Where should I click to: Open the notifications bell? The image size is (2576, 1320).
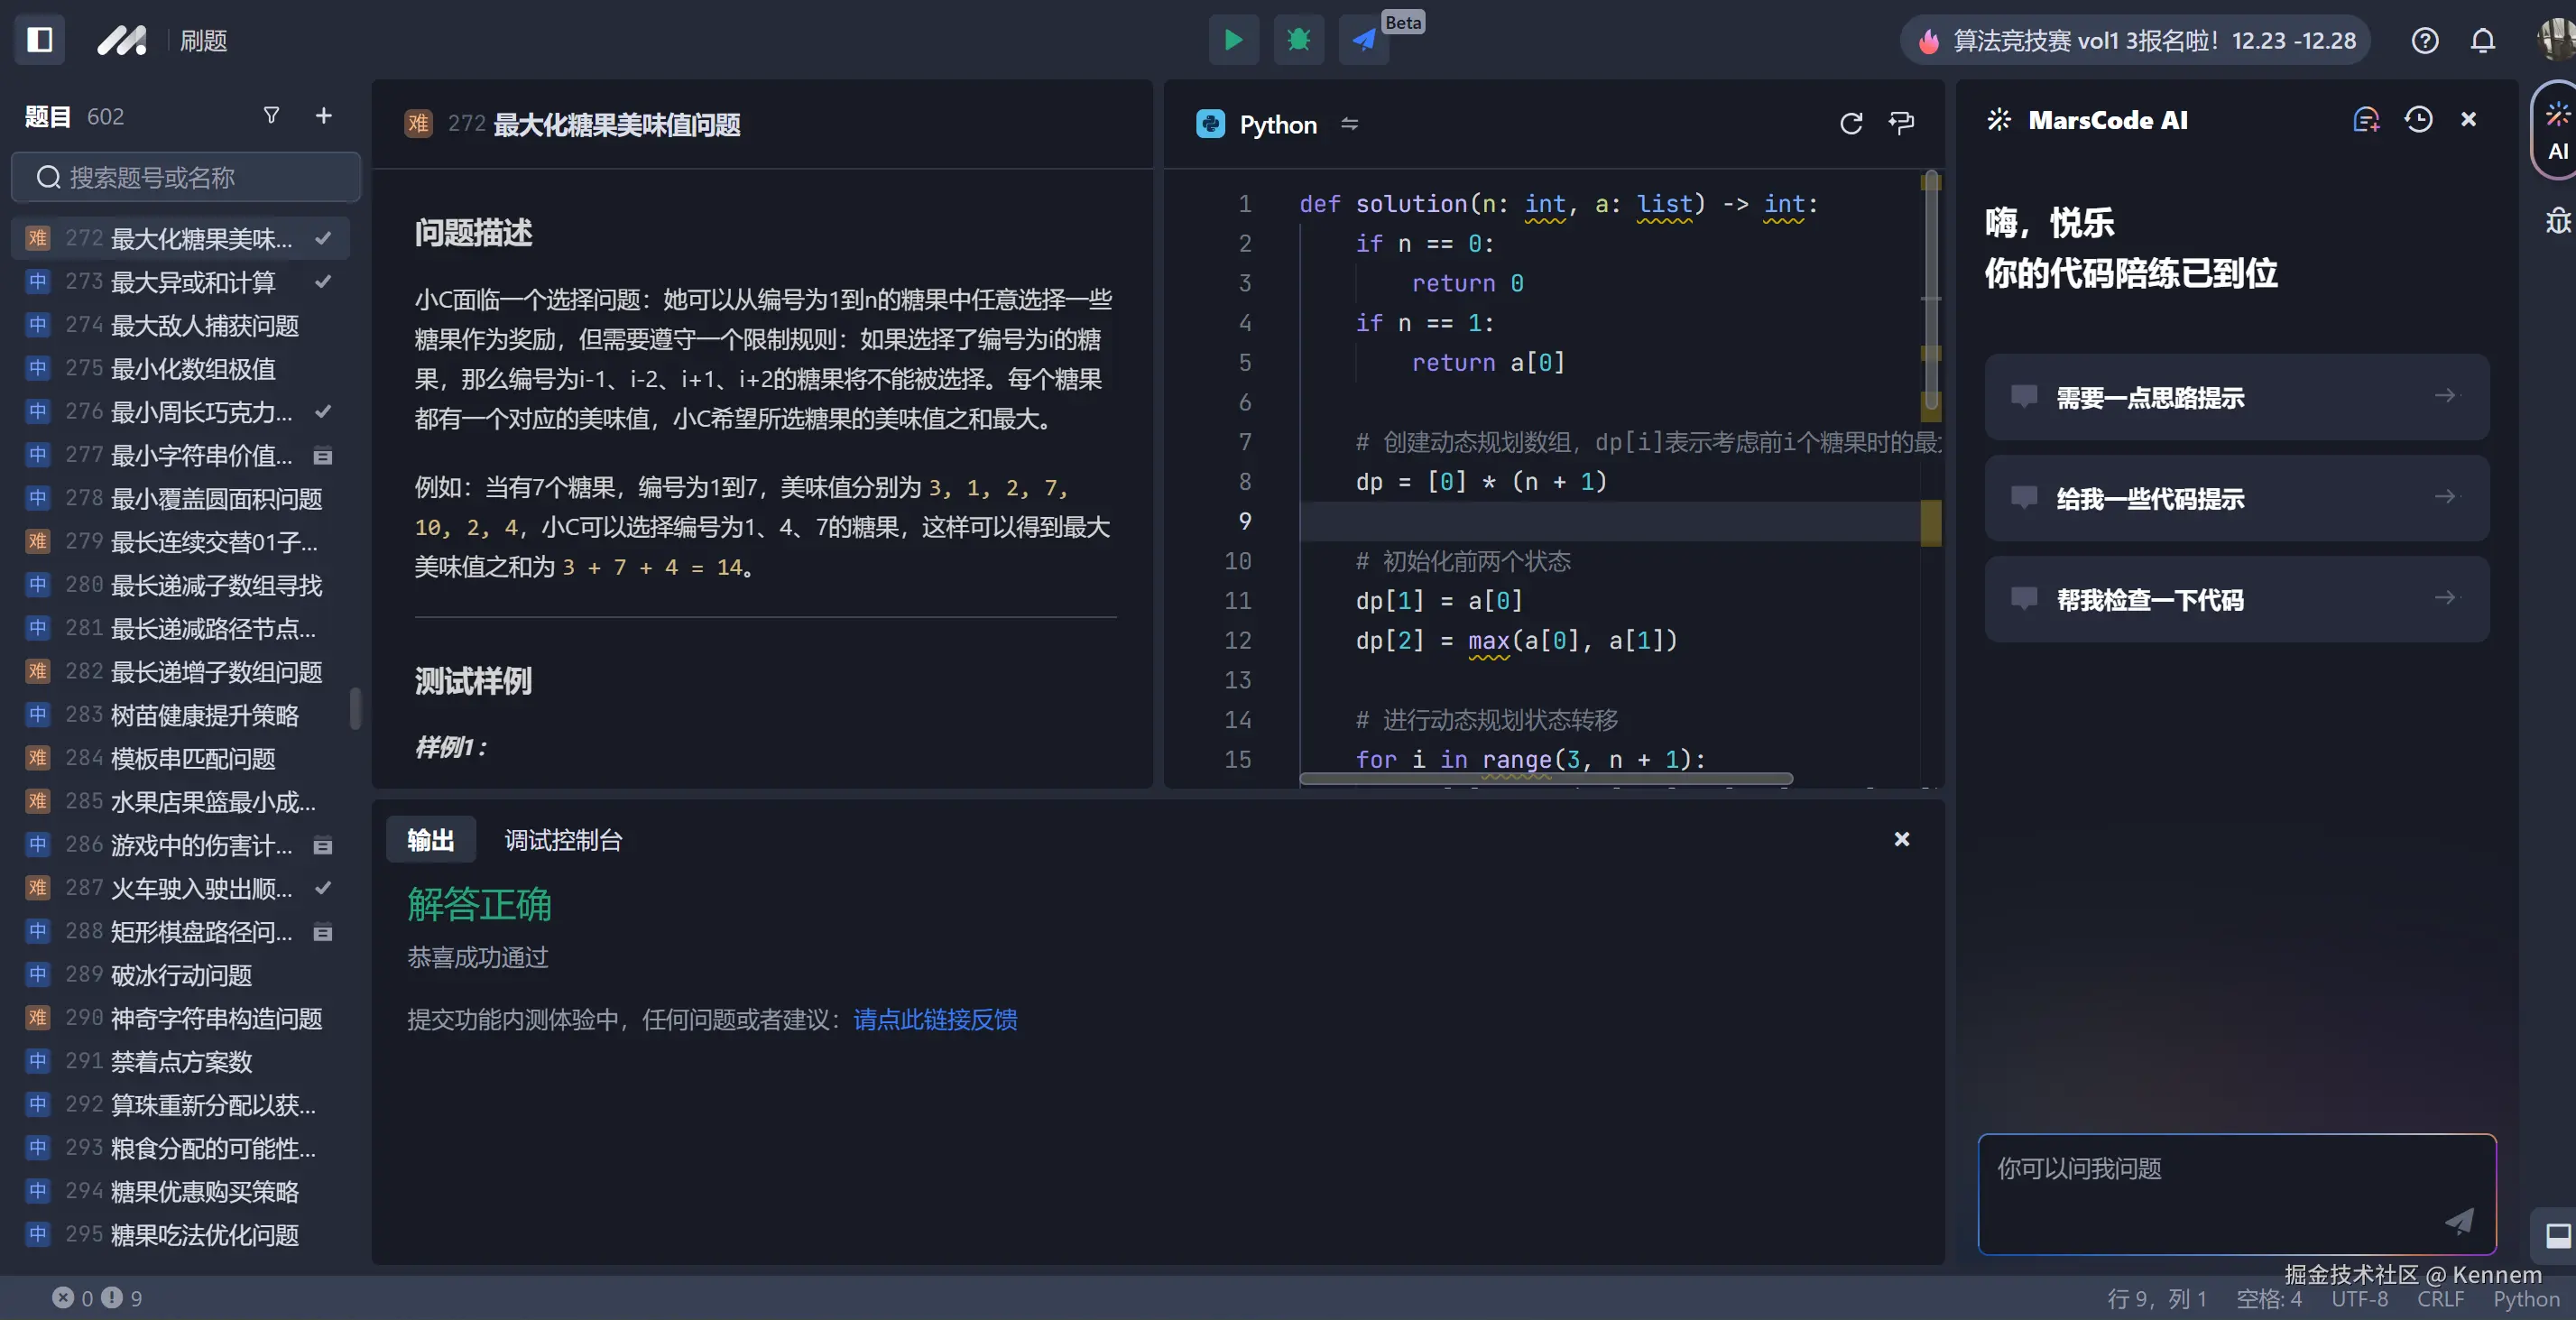2482,40
